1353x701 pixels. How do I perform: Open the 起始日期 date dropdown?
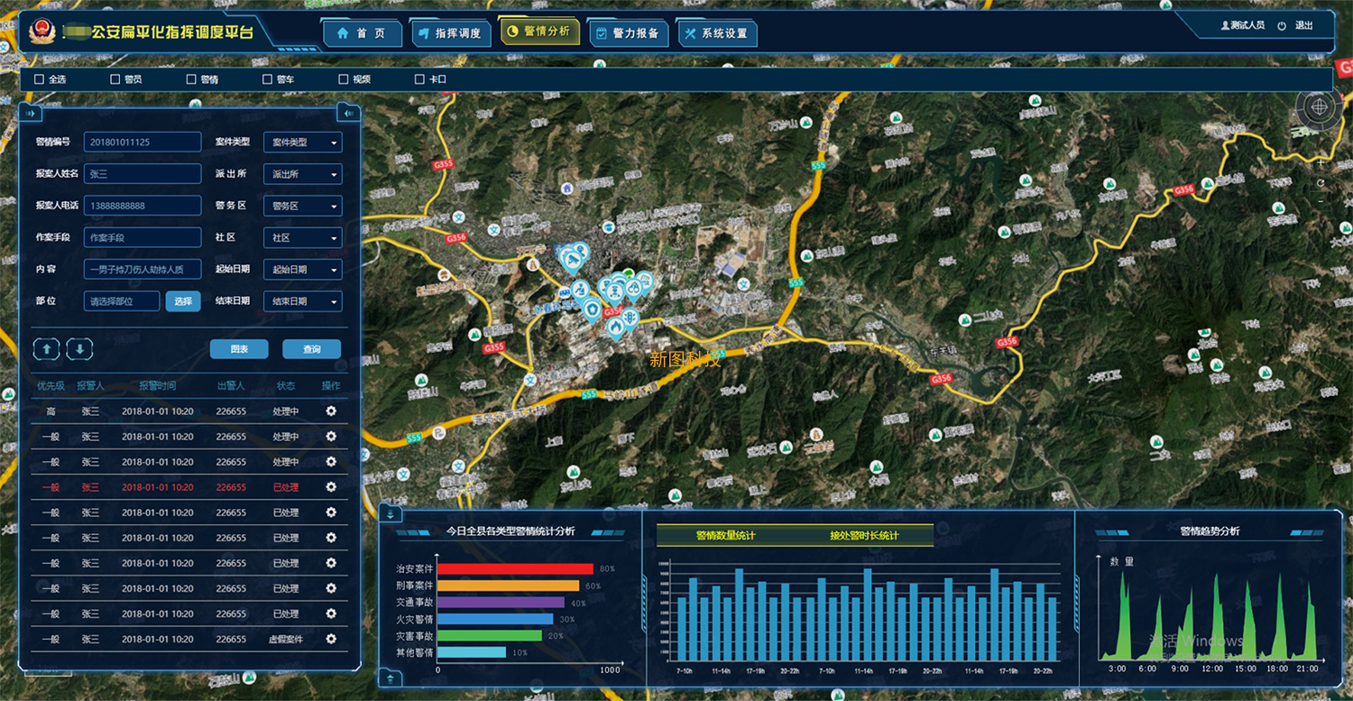pyautogui.click(x=302, y=270)
